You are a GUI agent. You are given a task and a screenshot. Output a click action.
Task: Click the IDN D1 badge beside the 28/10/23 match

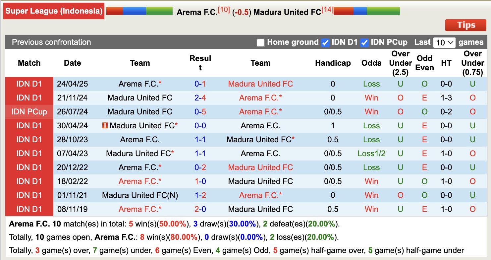coord(29,139)
